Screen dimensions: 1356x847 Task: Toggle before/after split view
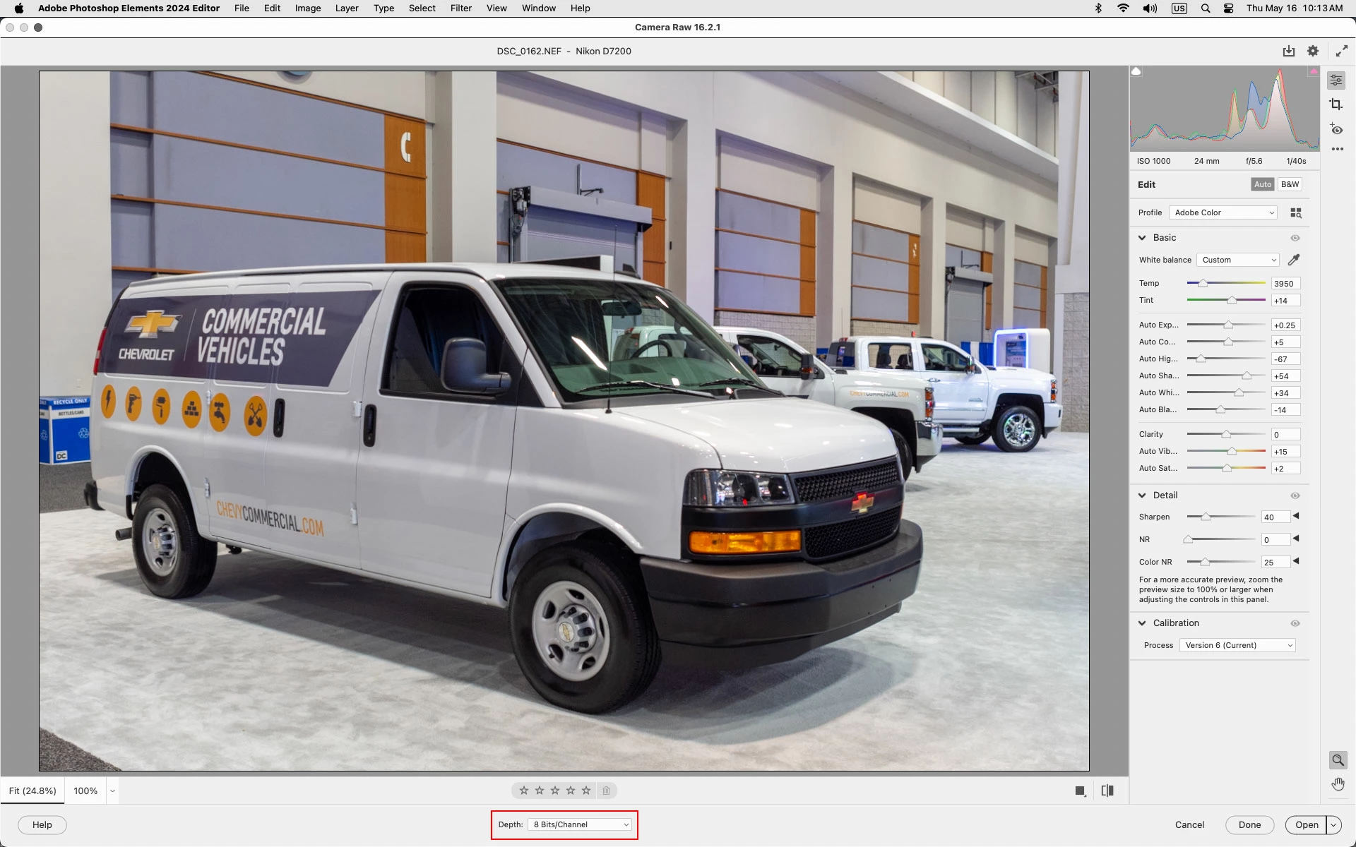(1107, 791)
